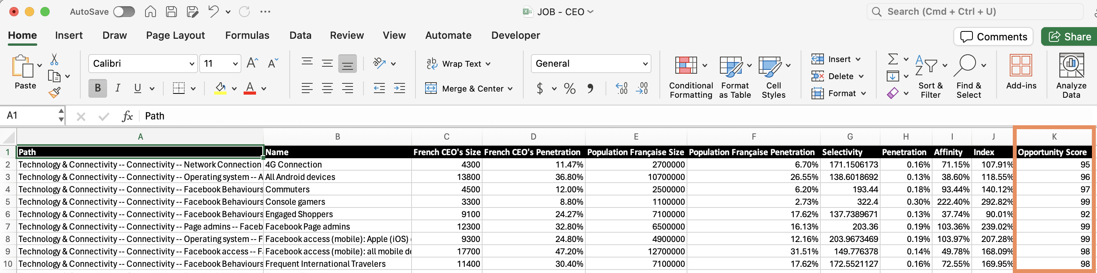Decrease font size with the smaller A icon
1097x273 pixels.
[273, 64]
